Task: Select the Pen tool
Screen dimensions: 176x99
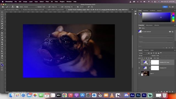Action: tap(2, 46)
